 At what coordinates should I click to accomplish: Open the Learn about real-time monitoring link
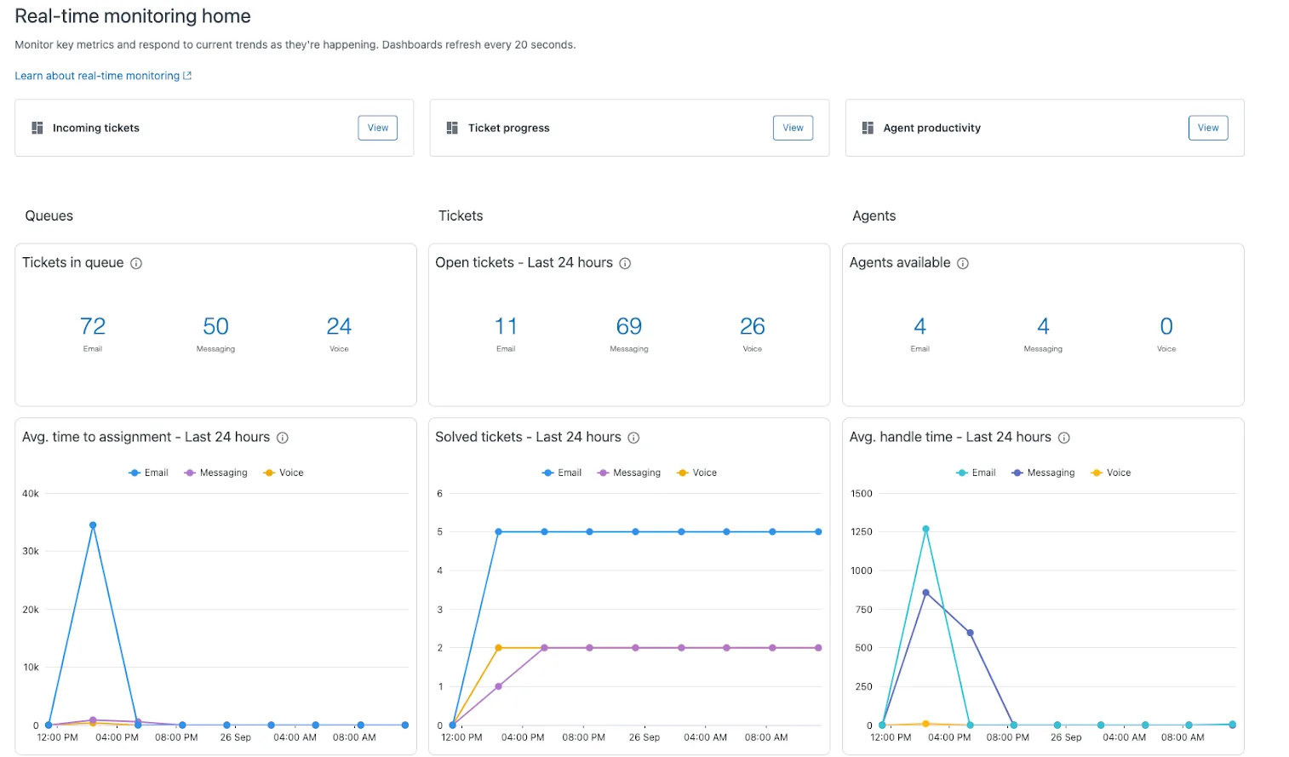point(96,75)
